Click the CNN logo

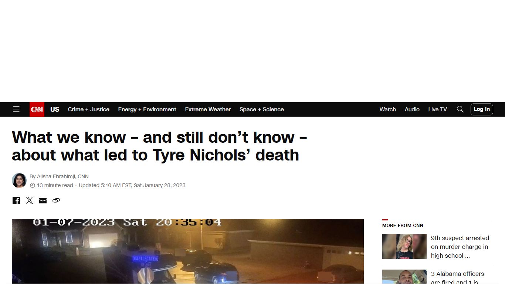click(x=37, y=109)
